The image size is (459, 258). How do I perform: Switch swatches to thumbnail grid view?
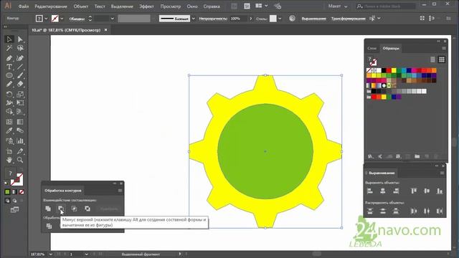pyautogui.click(x=442, y=59)
